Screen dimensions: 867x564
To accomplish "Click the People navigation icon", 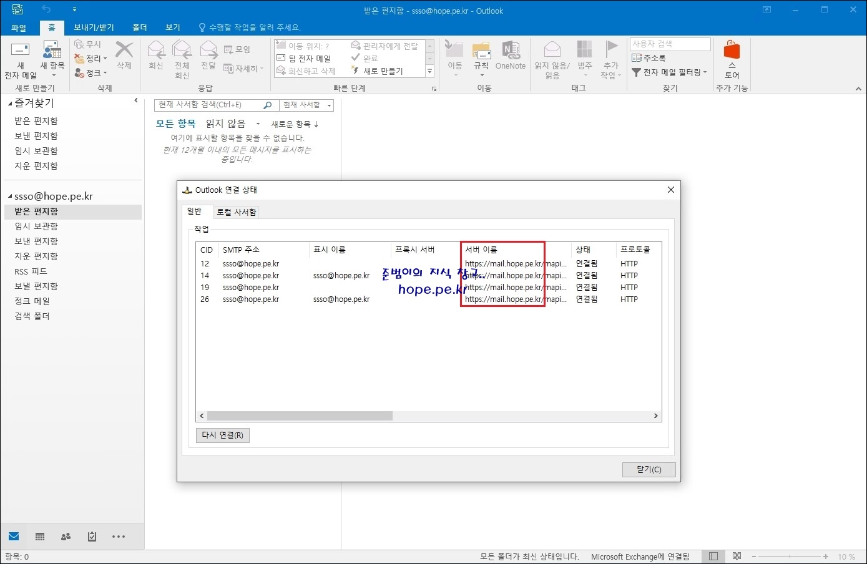I will (66, 537).
